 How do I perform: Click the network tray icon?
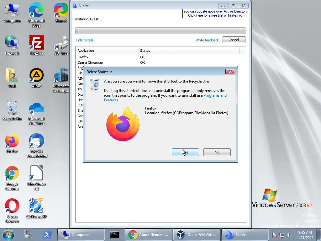282,235
